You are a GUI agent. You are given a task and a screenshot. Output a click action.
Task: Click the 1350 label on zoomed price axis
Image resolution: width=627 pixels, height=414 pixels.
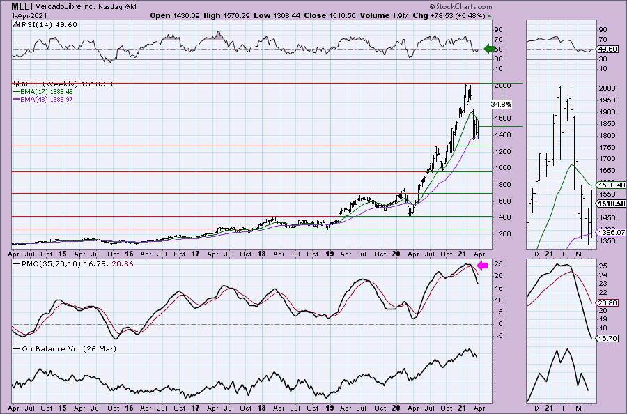(x=607, y=240)
